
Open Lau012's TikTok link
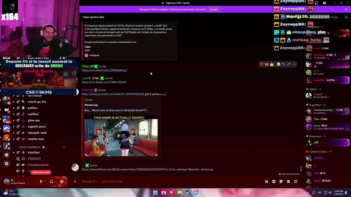104,82
